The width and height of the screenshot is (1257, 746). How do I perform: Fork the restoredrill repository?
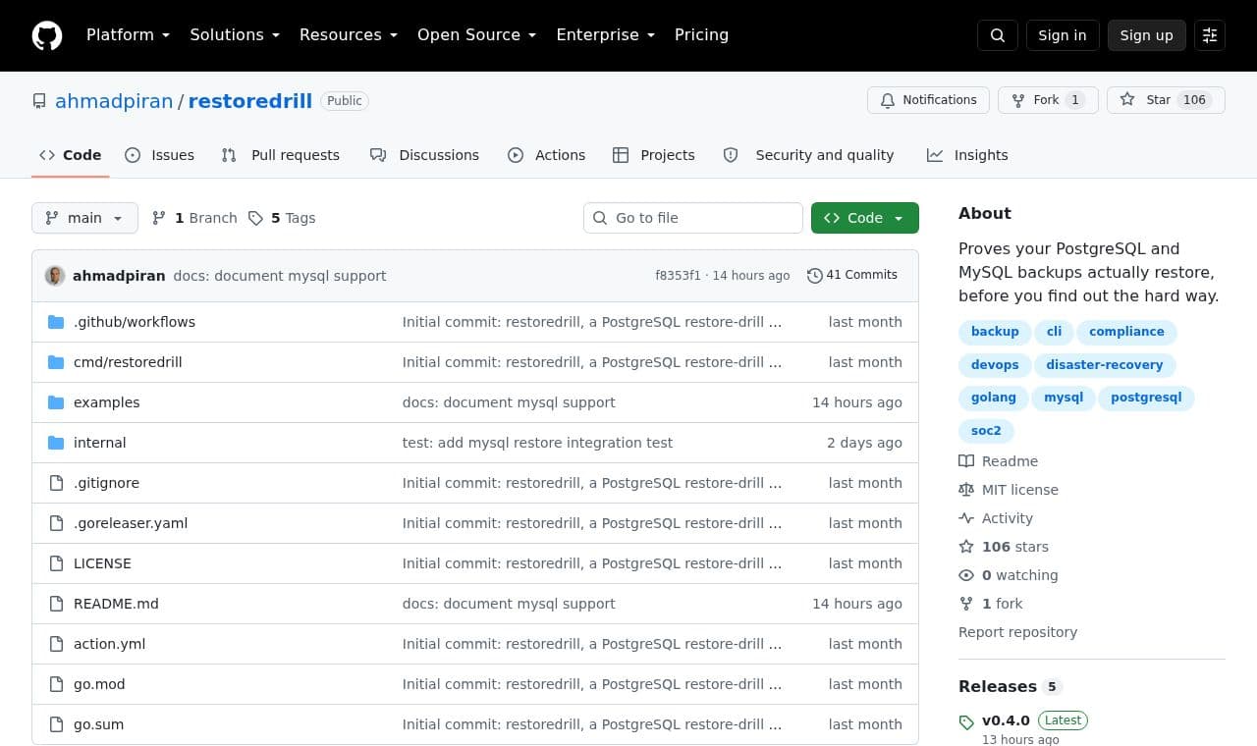pyautogui.click(x=1048, y=100)
